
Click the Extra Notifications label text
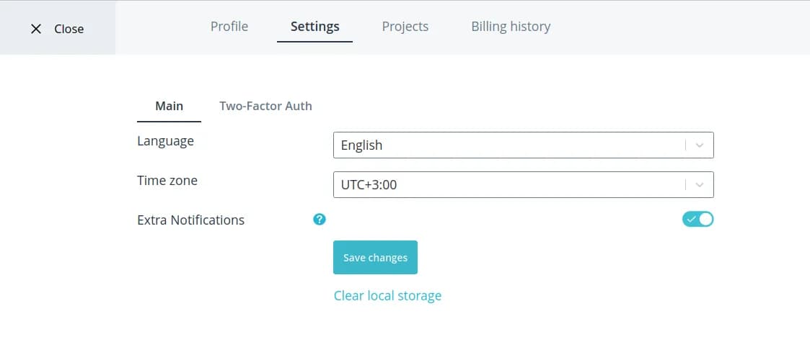[x=190, y=220]
